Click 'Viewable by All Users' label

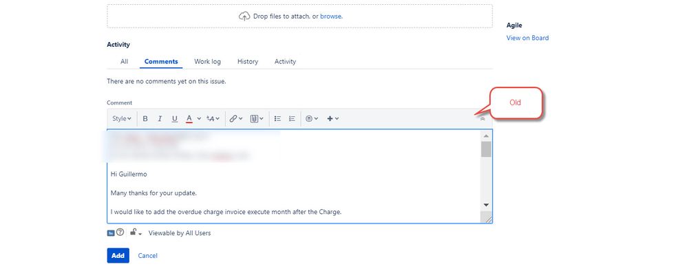pyautogui.click(x=180, y=233)
